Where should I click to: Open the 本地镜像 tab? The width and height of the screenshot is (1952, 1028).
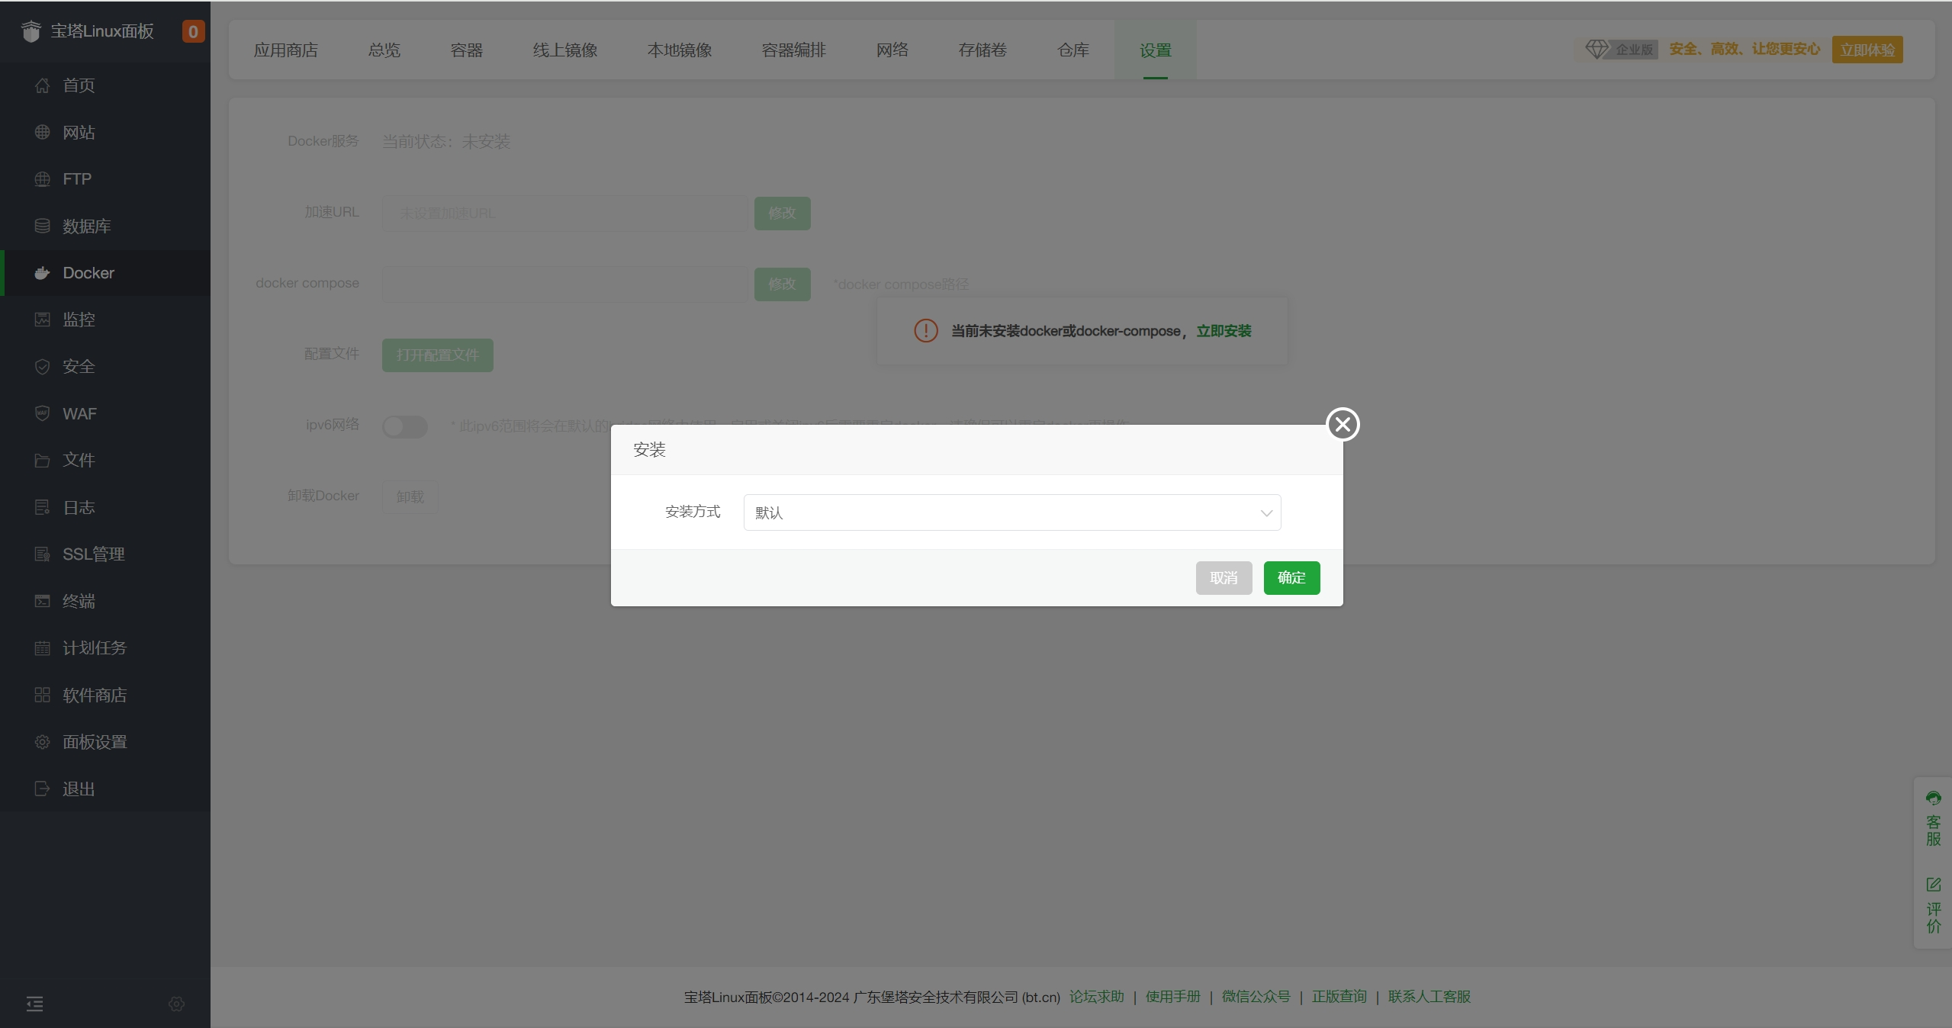pyautogui.click(x=679, y=50)
